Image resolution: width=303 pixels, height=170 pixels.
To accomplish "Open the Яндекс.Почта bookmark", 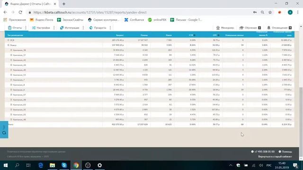I will (41, 20).
